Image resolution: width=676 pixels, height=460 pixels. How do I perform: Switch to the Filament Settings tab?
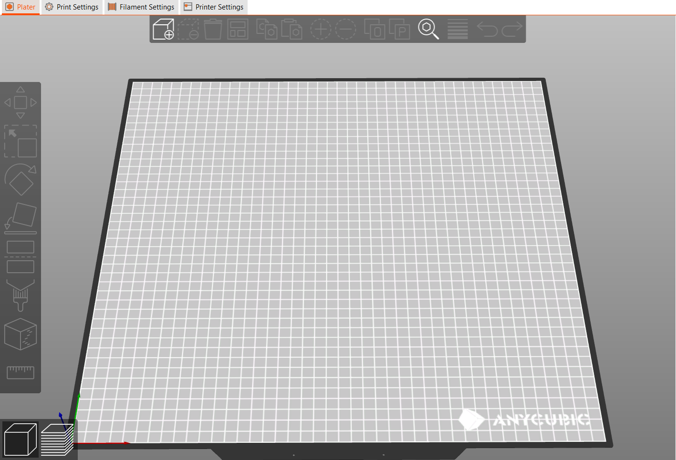pos(141,7)
